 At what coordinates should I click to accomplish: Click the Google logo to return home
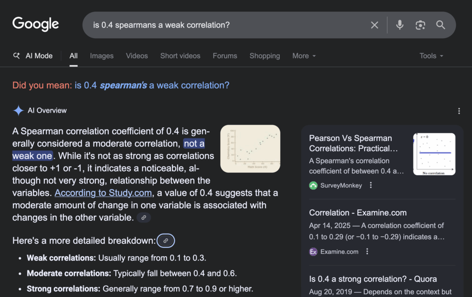(x=35, y=24)
